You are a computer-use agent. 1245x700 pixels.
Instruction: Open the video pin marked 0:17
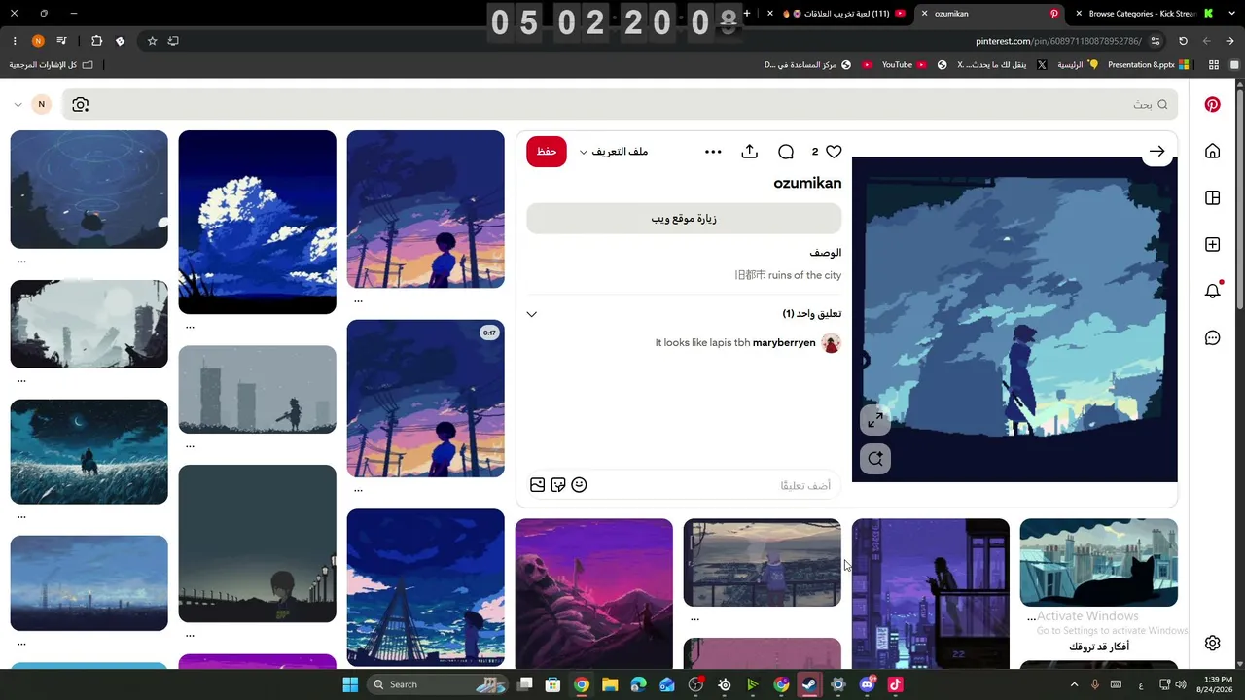tap(425, 398)
